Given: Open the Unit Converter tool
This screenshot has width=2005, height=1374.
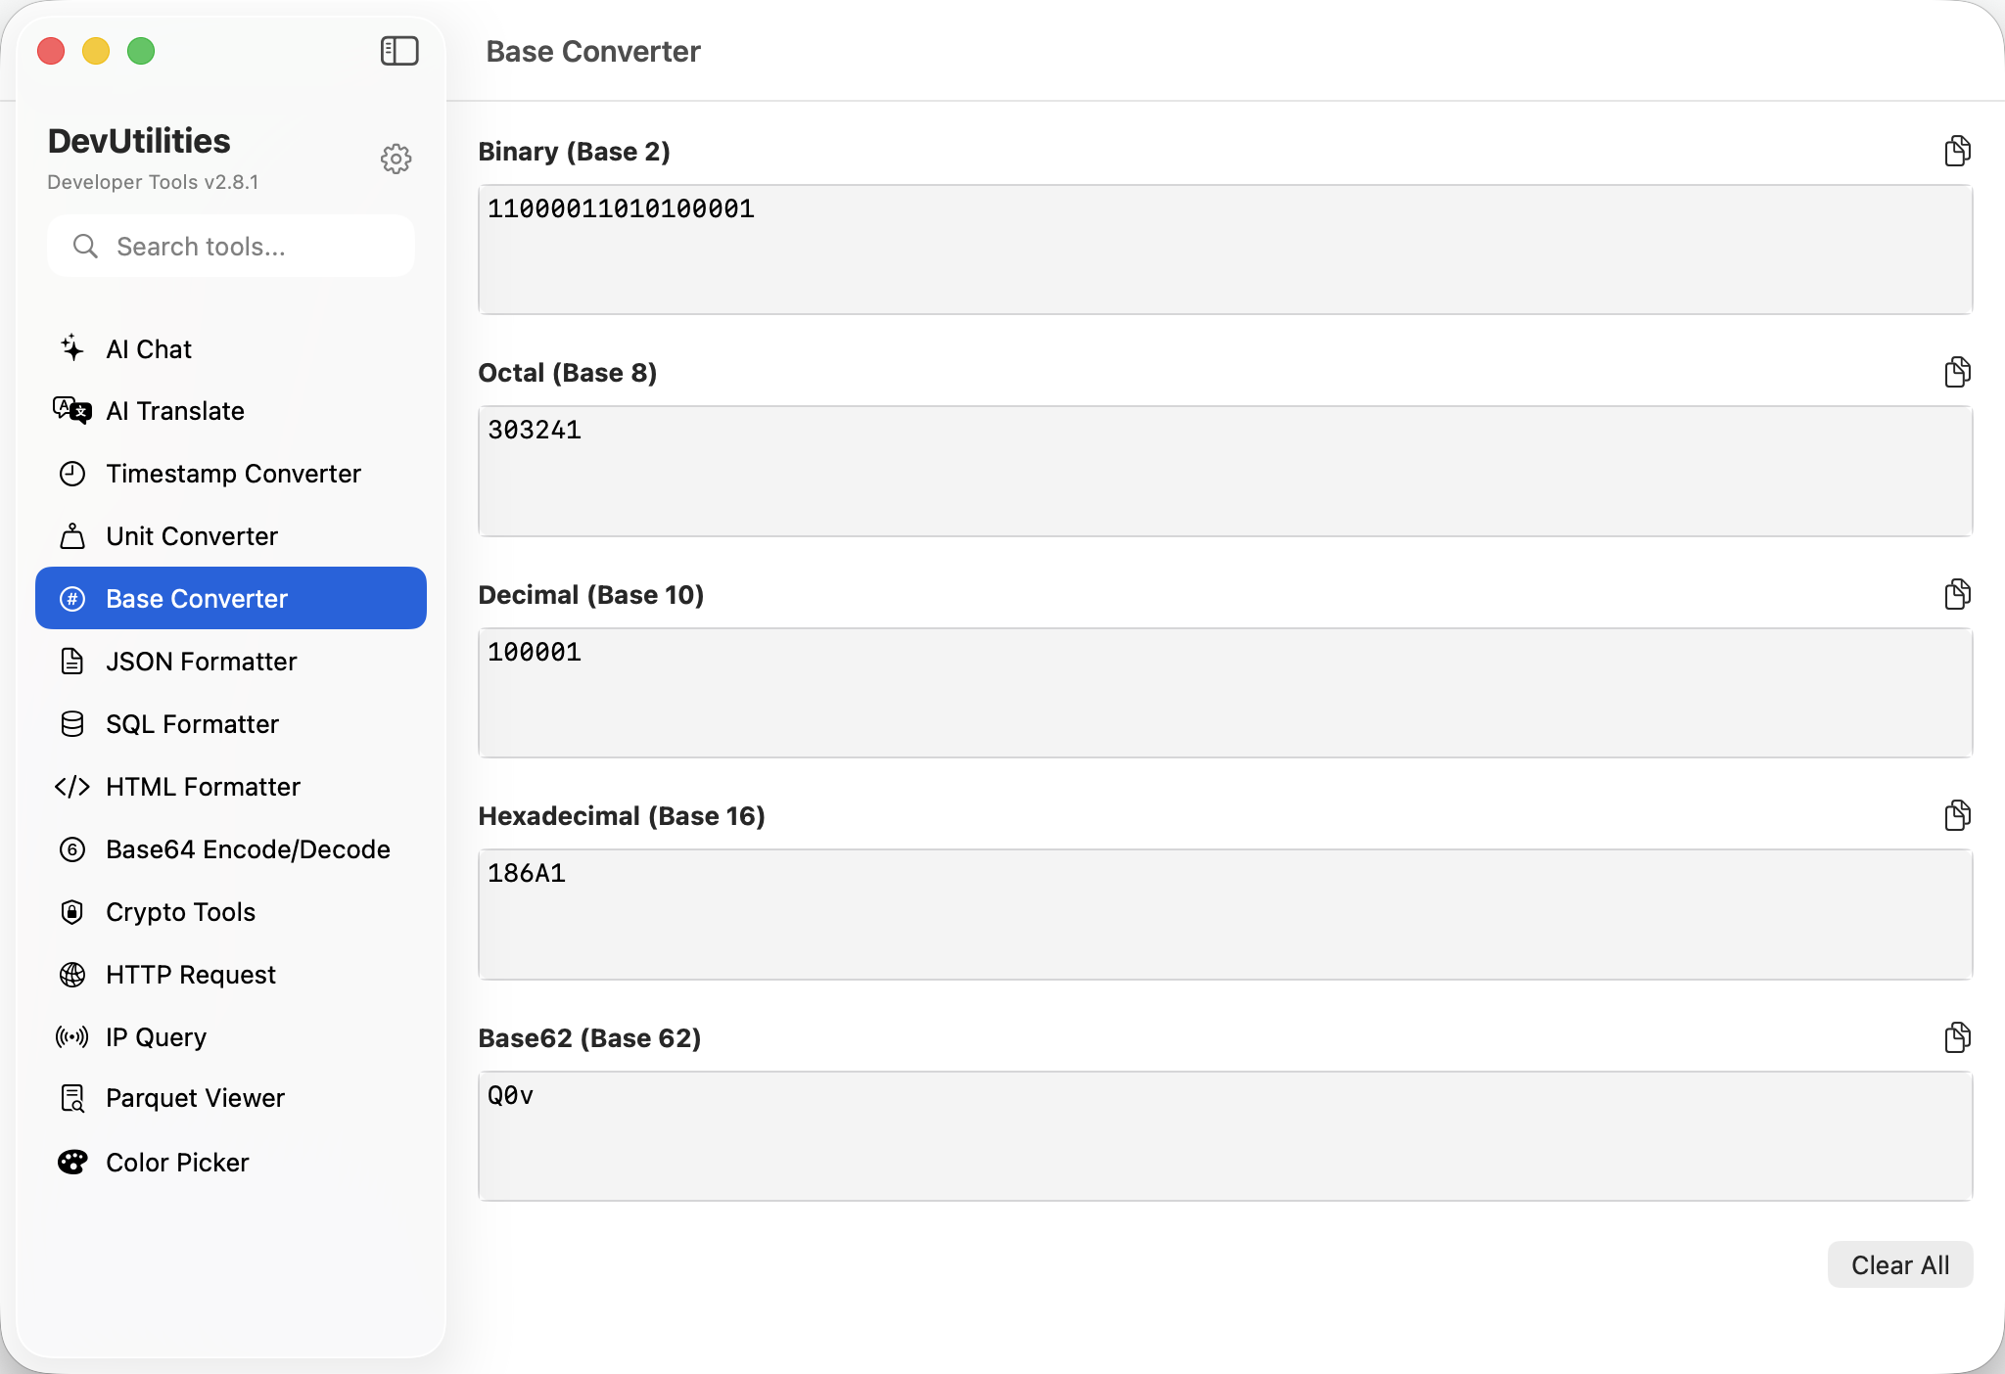Looking at the screenshot, I should click(x=191, y=536).
